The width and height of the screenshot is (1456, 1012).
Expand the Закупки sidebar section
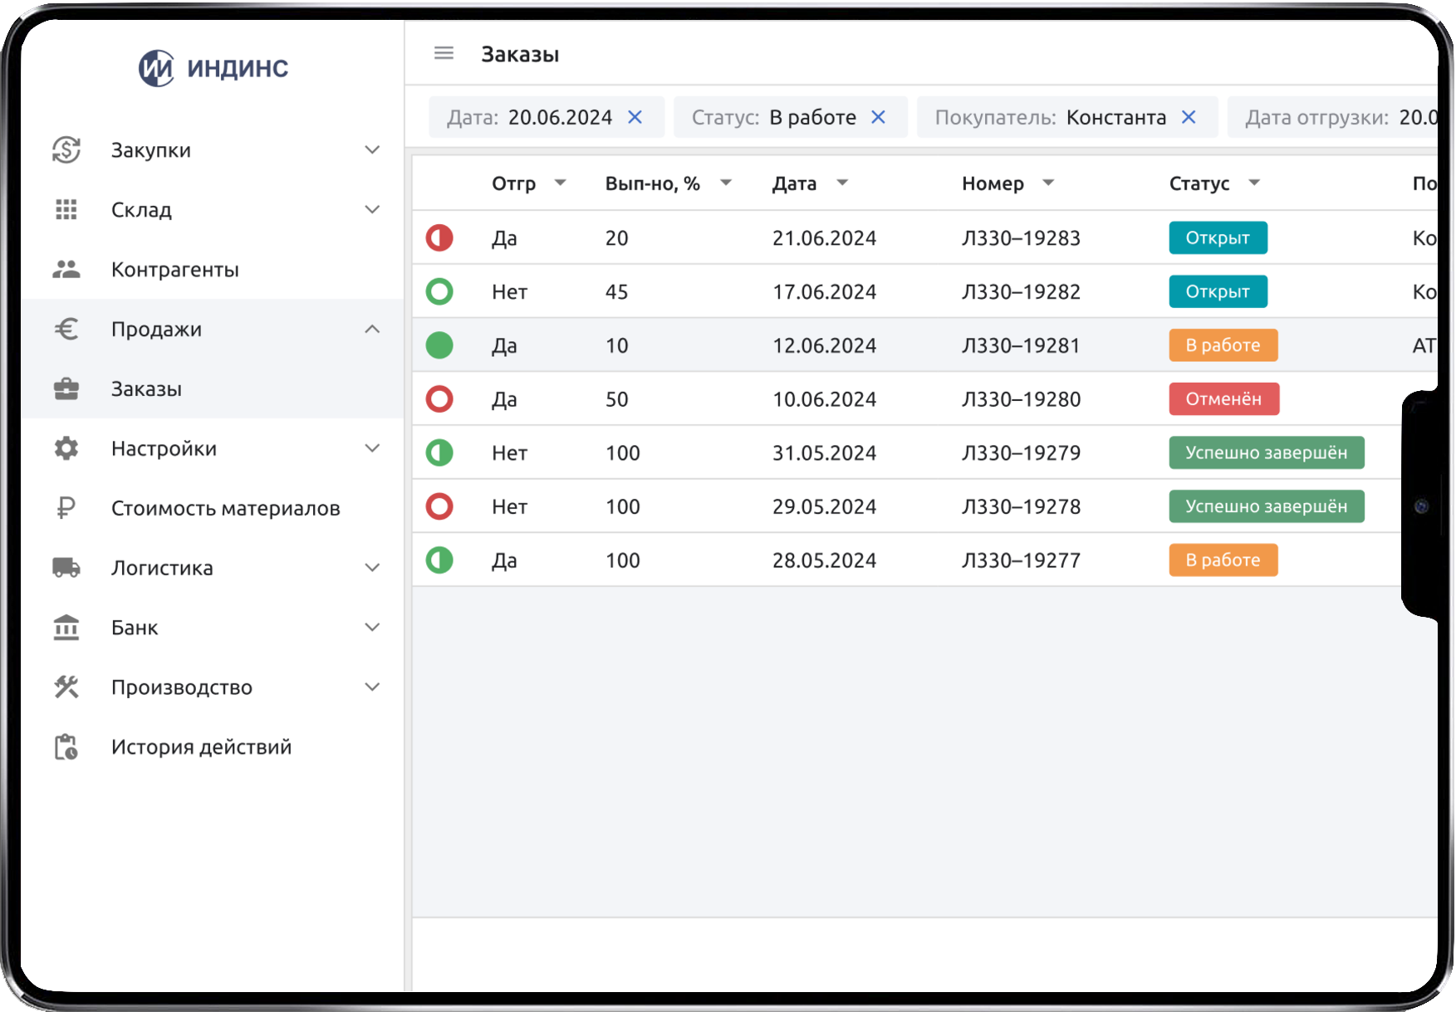coord(372,150)
